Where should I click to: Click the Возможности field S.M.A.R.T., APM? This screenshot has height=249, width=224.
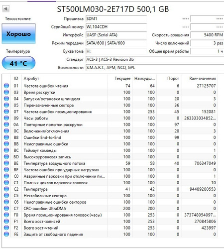(x=155, y=68)
